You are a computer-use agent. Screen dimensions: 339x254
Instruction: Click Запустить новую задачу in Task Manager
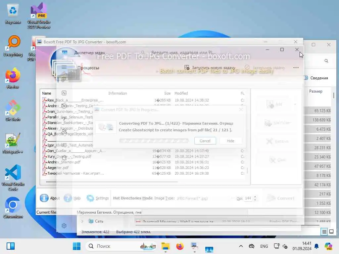point(210,67)
